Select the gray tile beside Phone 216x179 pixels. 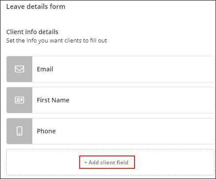click(x=19, y=131)
